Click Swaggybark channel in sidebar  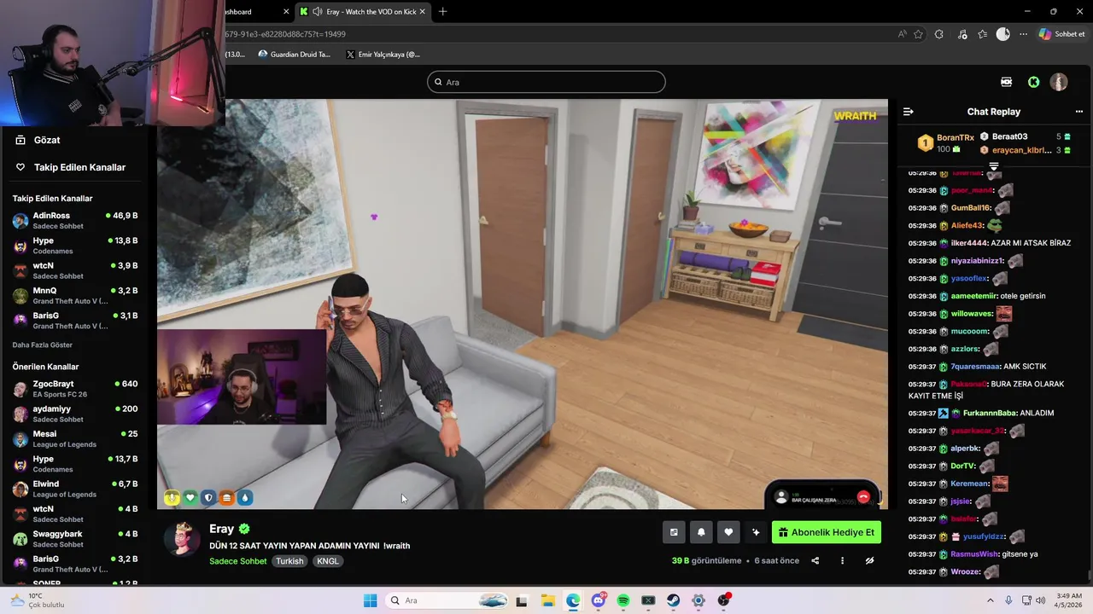pyautogui.click(x=75, y=539)
